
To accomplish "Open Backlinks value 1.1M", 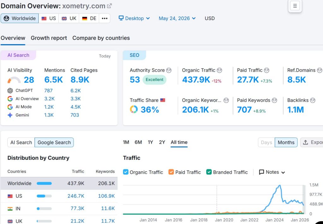I will [295, 110].
